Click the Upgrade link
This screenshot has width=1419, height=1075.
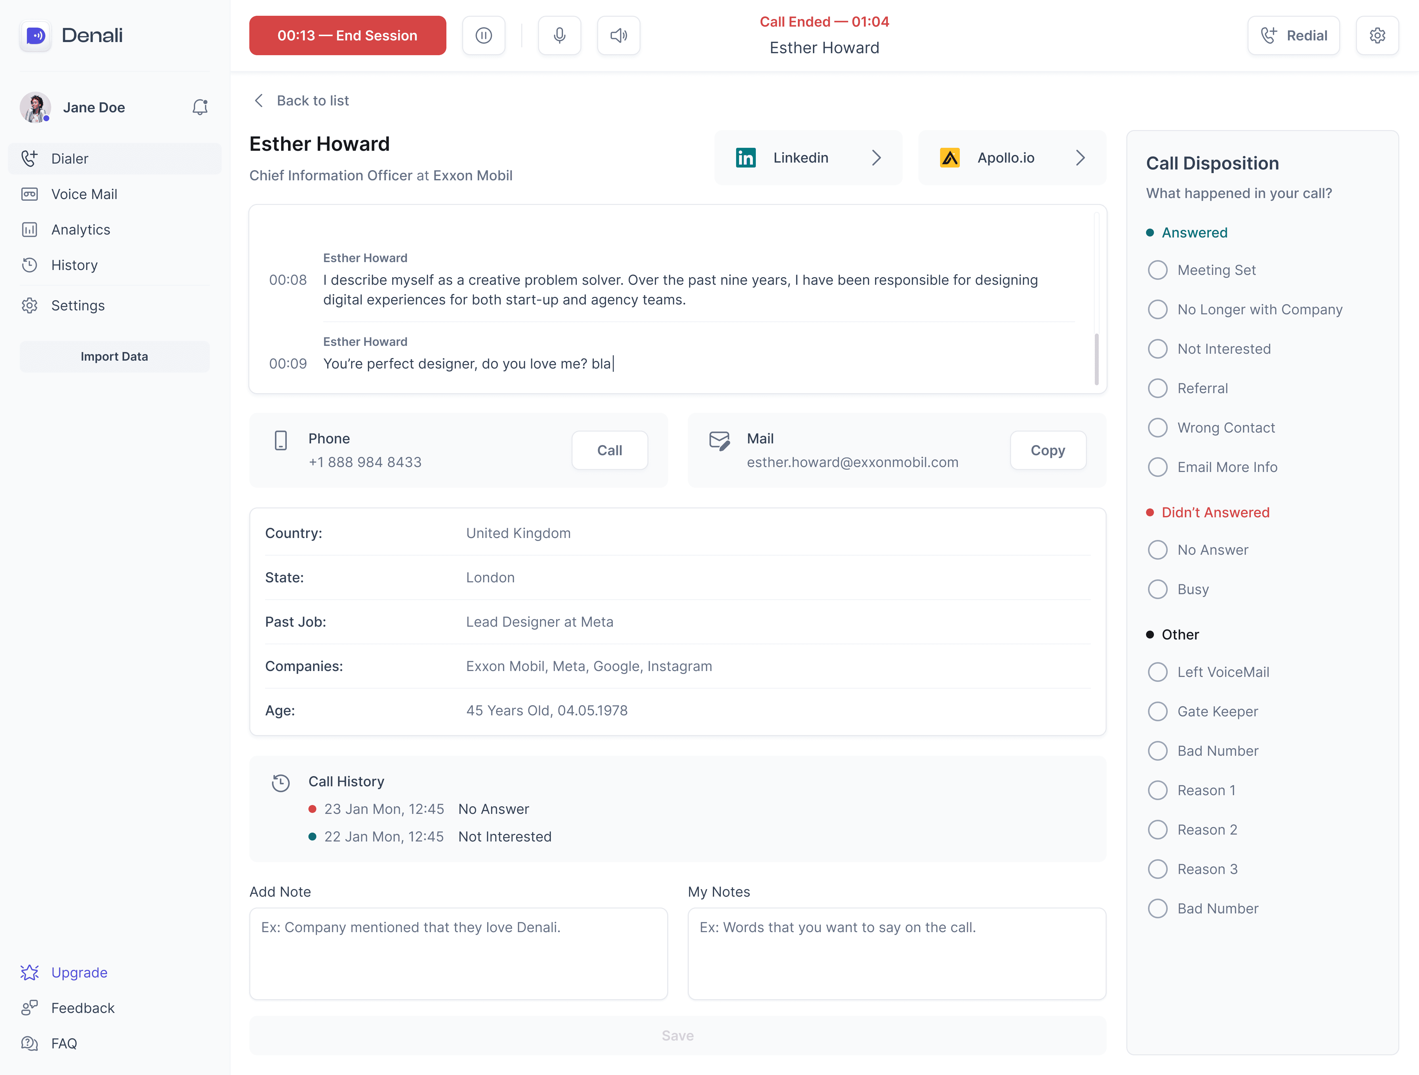(79, 973)
